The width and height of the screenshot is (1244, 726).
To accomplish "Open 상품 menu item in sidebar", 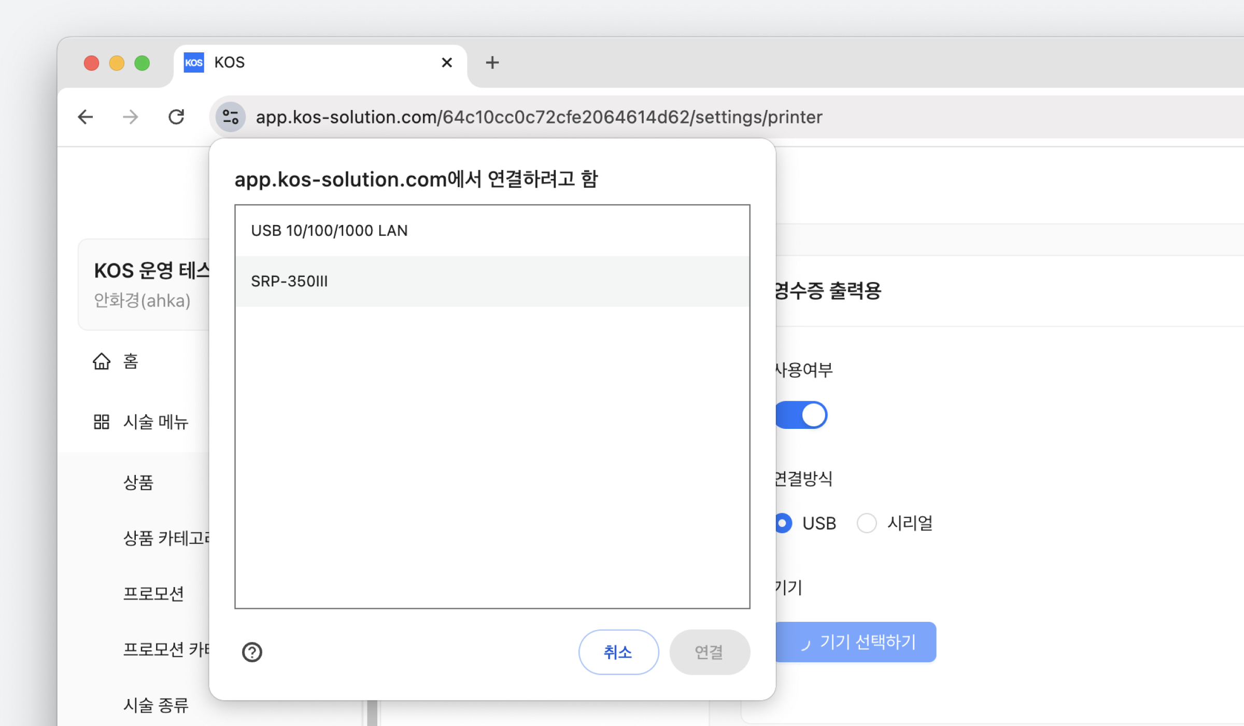I will 138,482.
